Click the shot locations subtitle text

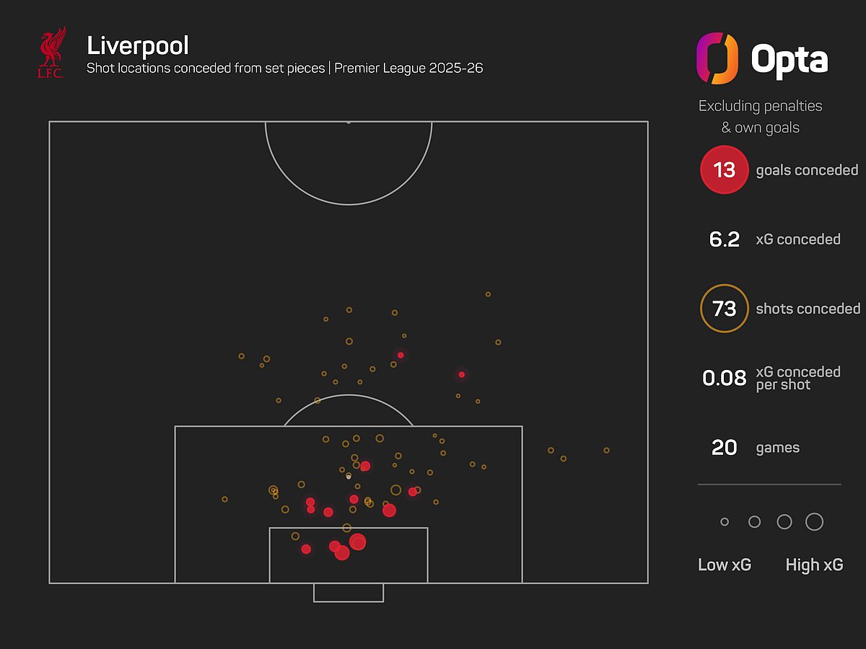[x=284, y=69]
